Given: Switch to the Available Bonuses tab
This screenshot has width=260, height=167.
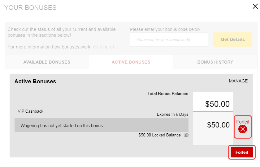Looking at the screenshot, I should (47, 62).
